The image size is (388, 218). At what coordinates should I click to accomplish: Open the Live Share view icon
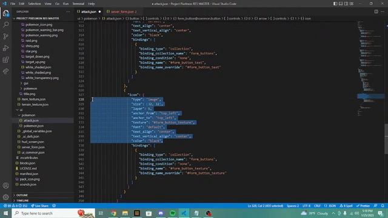[5, 71]
